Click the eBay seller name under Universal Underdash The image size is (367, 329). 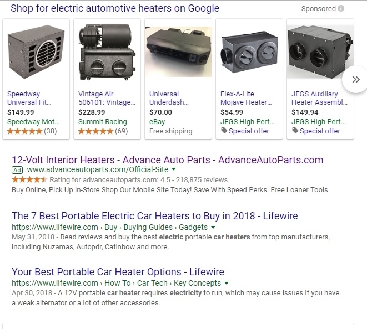pyautogui.click(x=157, y=122)
